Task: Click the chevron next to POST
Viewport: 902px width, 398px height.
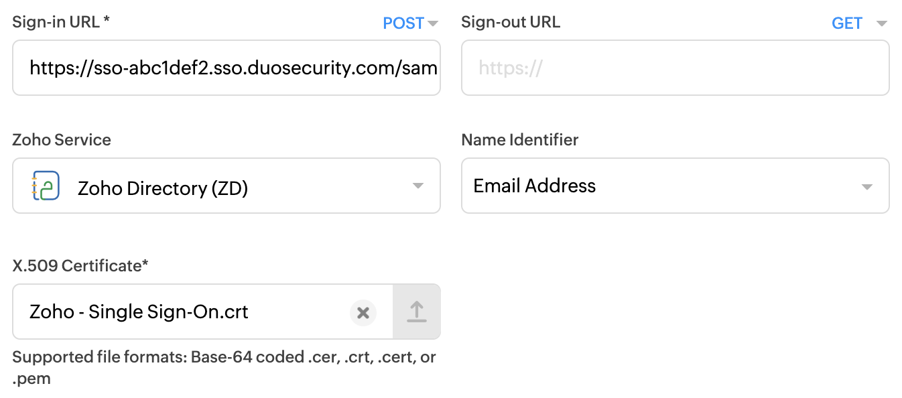Action: [x=434, y=23]
